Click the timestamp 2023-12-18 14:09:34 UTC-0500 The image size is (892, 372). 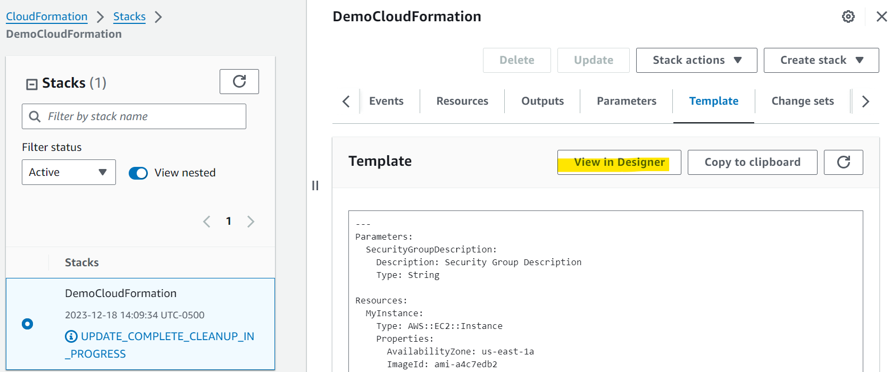click(135, 315)
